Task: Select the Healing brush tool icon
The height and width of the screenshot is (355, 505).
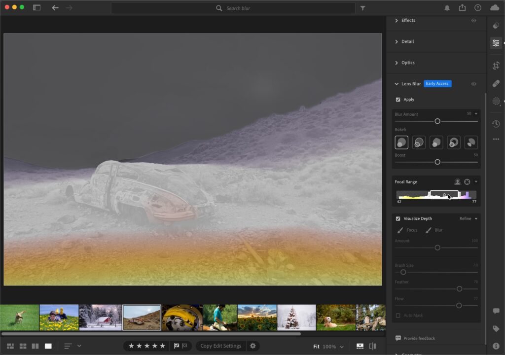Action: (x=496, y=83)
